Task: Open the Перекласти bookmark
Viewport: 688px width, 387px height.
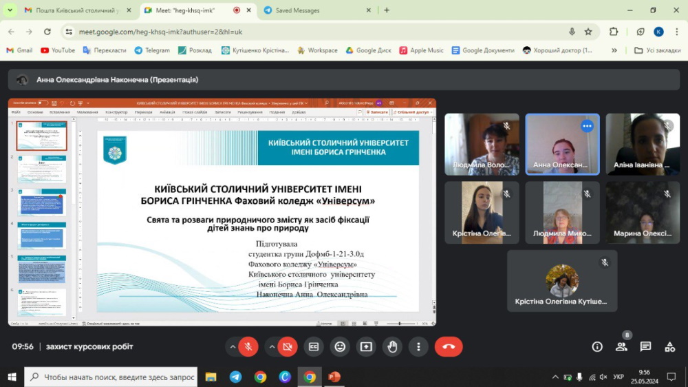Action: point(105,50)
